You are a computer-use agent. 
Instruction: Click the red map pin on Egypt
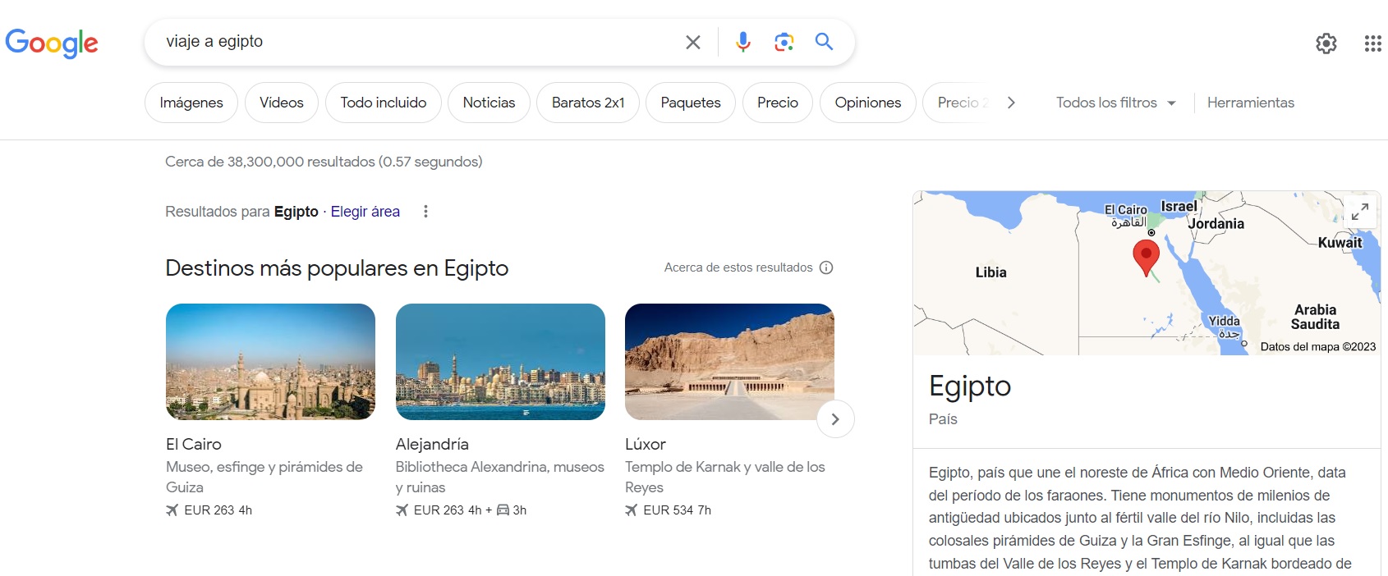(1146, 258)
